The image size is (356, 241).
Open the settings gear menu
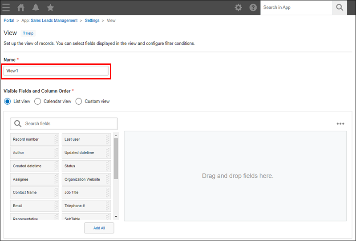[x=239, y=8]
